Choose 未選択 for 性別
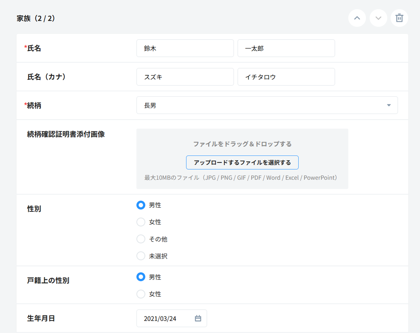 (x=141, y=256)
